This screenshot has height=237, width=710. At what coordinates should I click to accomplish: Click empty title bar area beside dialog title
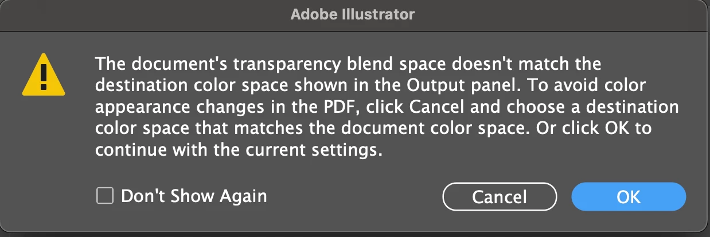pyautogui.click(x=545, y=14)
